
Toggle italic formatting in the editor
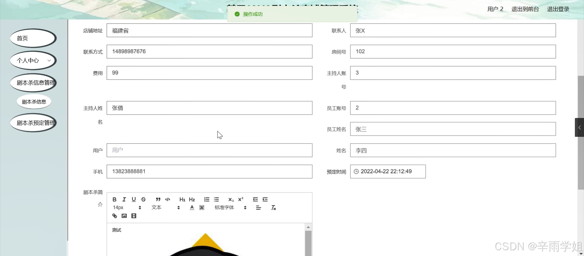[x=124, y=199]
